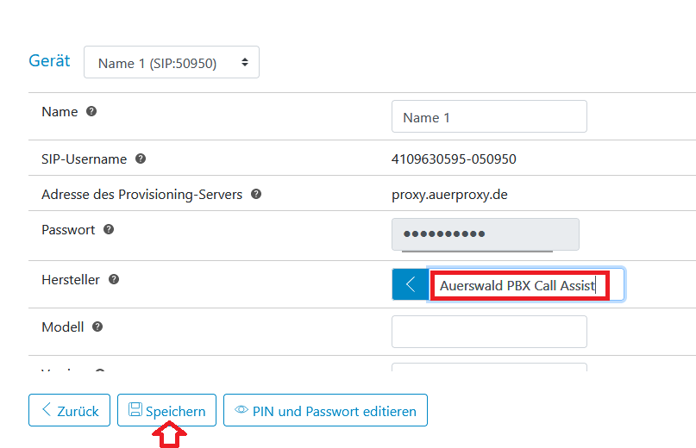
Task: Open the Gerät device dropdown
Action: 172,62
